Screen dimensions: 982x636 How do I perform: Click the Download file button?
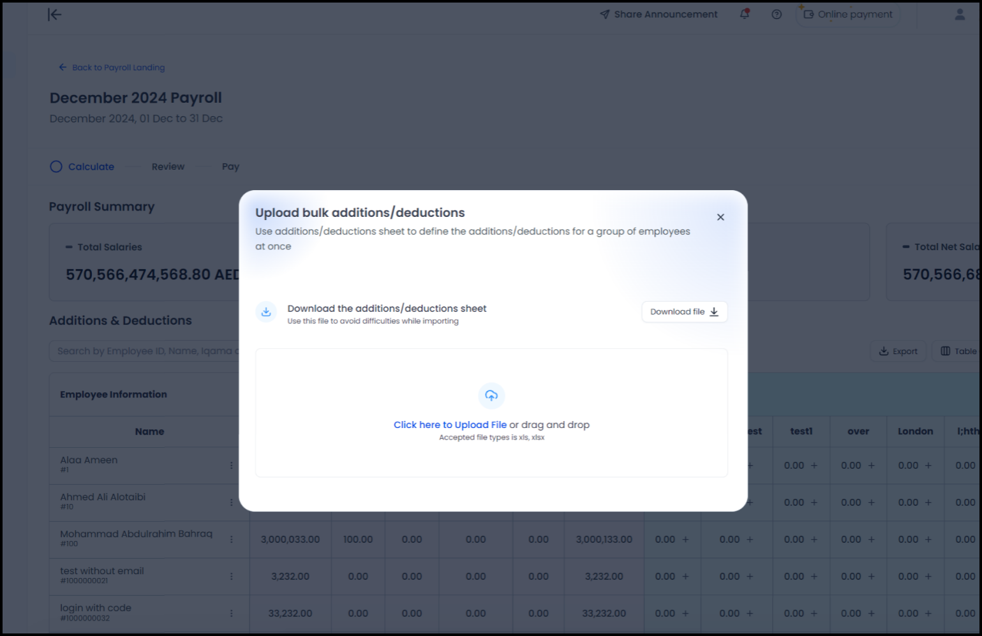[x=684, y=312]
